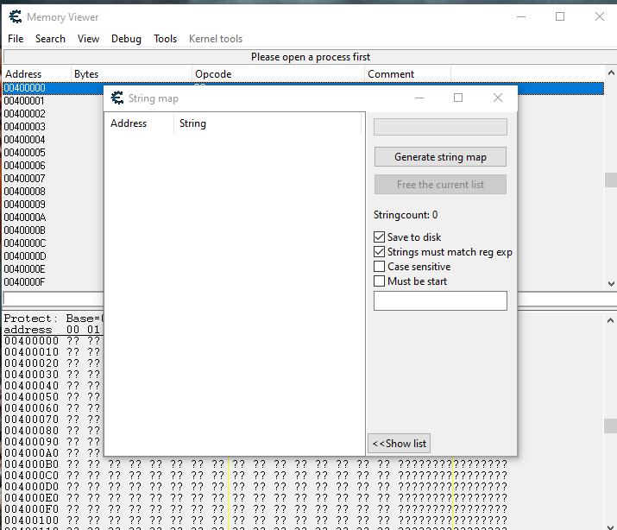Click the regex filter text field

click(440, 300)
